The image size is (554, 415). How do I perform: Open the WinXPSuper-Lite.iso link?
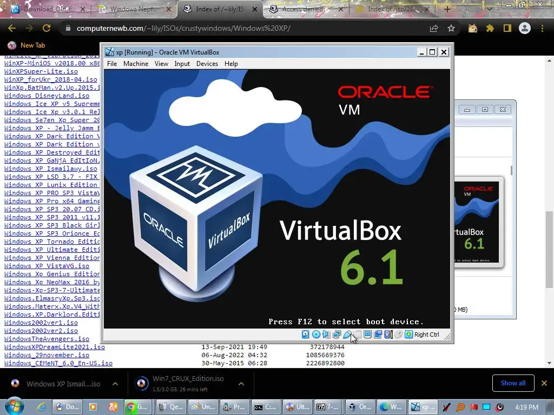(x=41, y=71)
